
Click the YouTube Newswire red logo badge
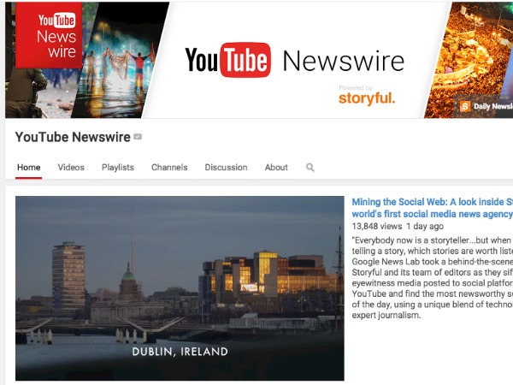49,35
